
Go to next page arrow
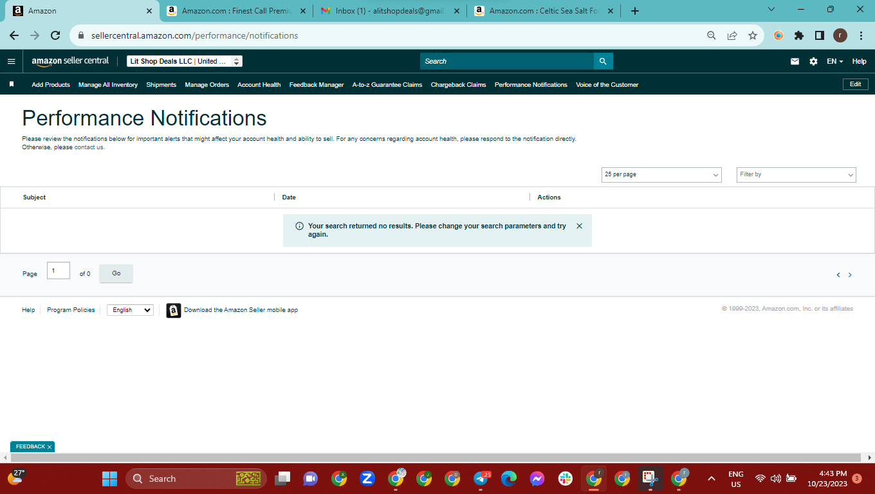pos(850,275)
